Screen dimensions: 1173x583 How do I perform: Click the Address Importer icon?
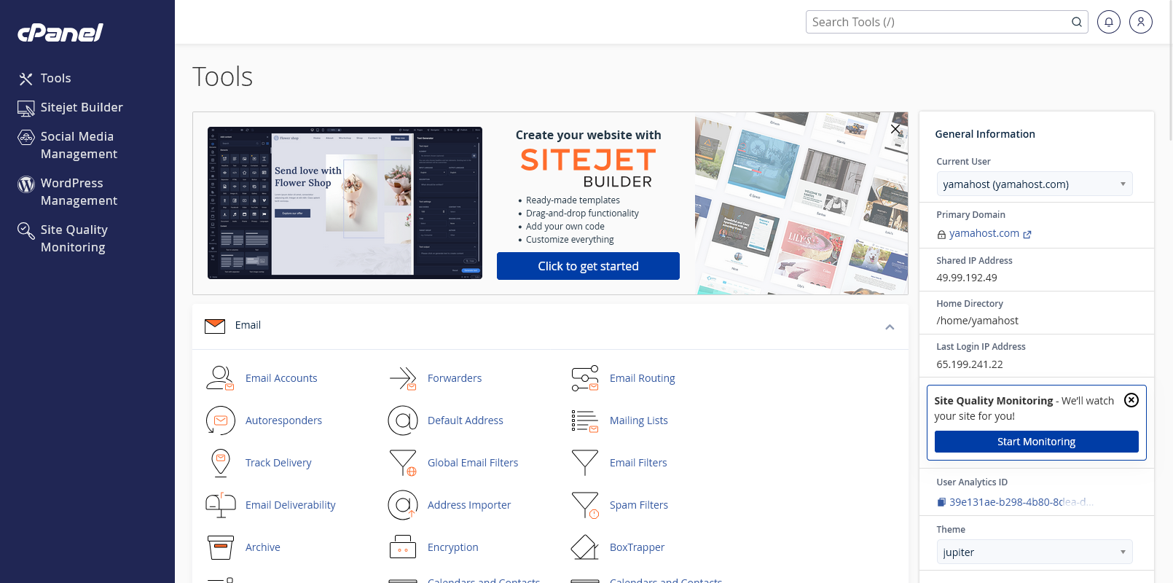403,505
